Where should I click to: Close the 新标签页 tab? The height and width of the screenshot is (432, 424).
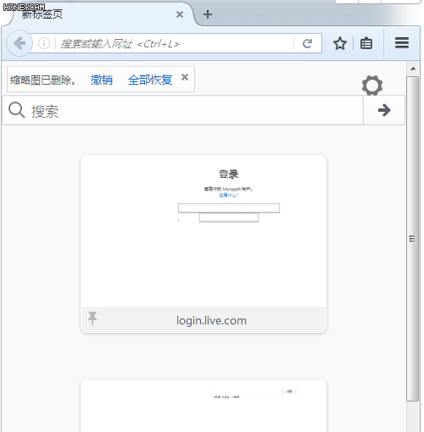[x=180, y=14]
